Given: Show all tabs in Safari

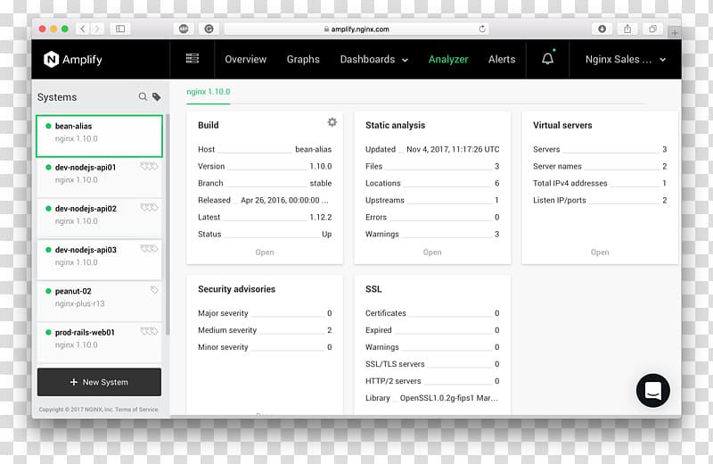Looking at the screenshot, I should 652,29.
